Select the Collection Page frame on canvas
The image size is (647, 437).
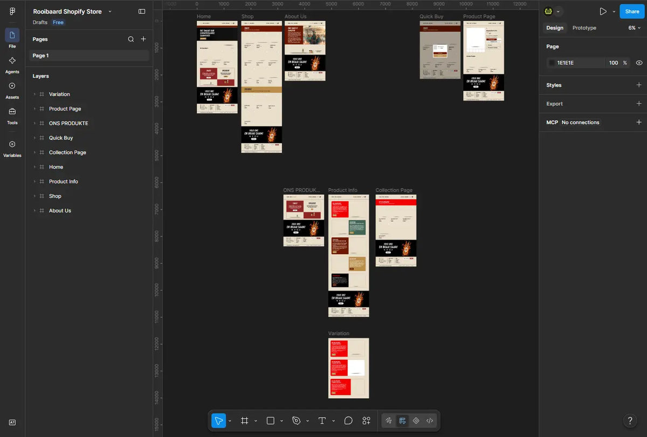click(x=396, y=230)
